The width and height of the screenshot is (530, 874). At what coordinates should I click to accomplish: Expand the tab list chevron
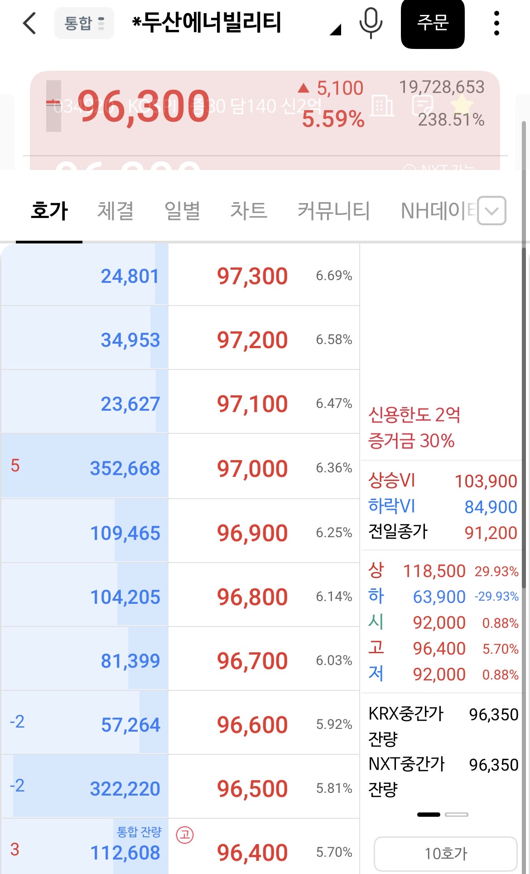491,210
